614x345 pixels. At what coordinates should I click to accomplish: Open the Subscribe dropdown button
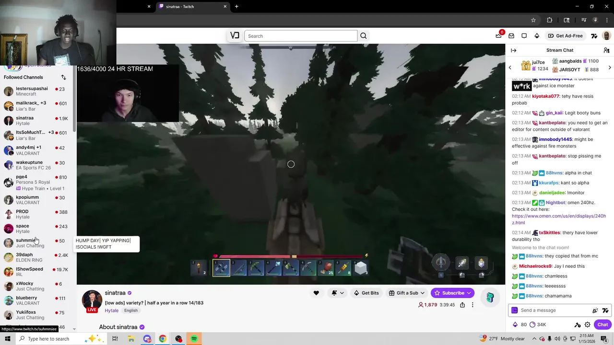pyautogui.click(x=452, y=293)
